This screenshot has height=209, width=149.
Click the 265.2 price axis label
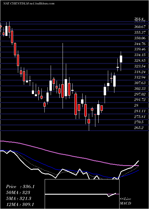point(139,128)
